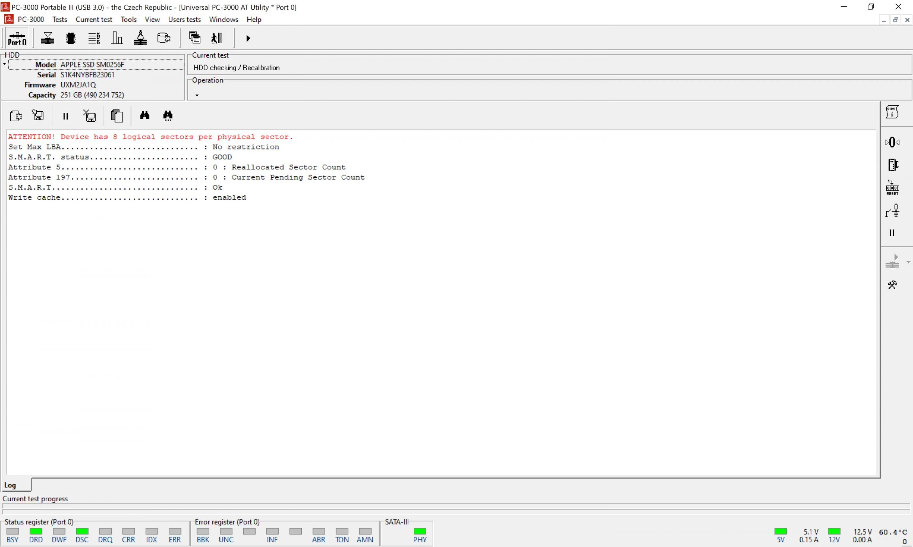
Task: Click the microchip icon in top toolbar
Action: click(71, 38)
